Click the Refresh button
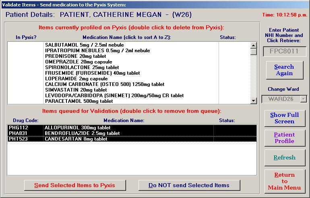The height and width of the screenshot is (198, 310). click(x=284, y=158)
